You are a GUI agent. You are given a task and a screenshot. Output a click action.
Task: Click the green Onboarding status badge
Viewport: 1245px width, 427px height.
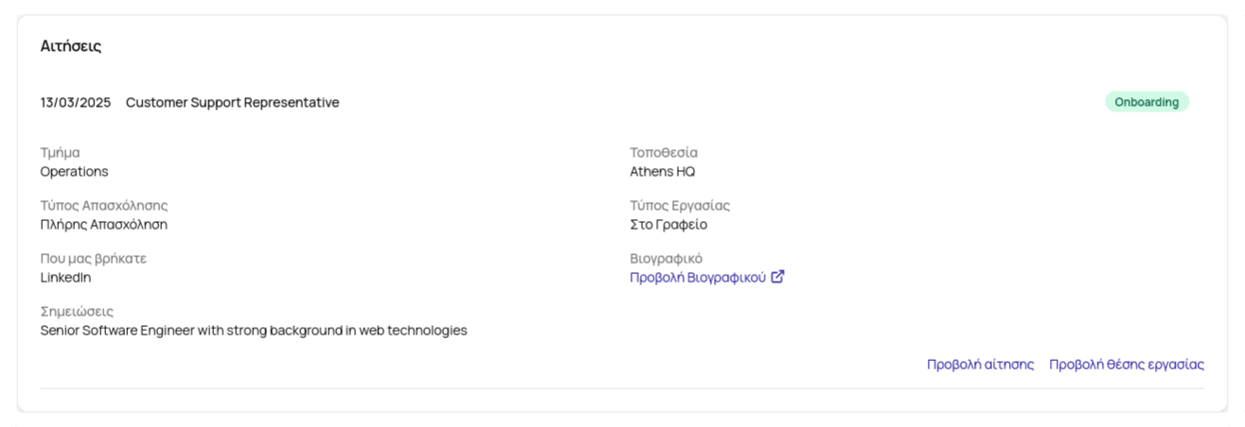[1147, 102]
